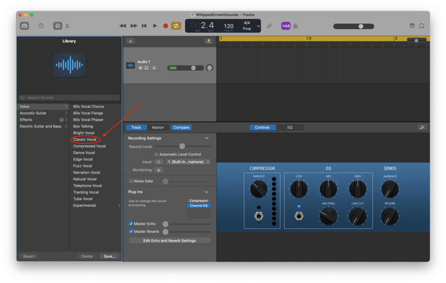Enable the Noise Gate checkbox
This screenshot has width=446, height=283.
[131, 181]
